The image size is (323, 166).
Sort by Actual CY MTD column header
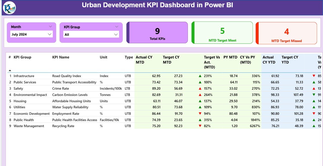pos(144,60)
